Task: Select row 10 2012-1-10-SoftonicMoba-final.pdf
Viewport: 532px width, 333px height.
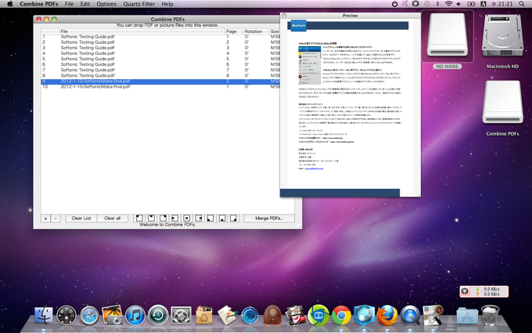Action: [160, 87]
